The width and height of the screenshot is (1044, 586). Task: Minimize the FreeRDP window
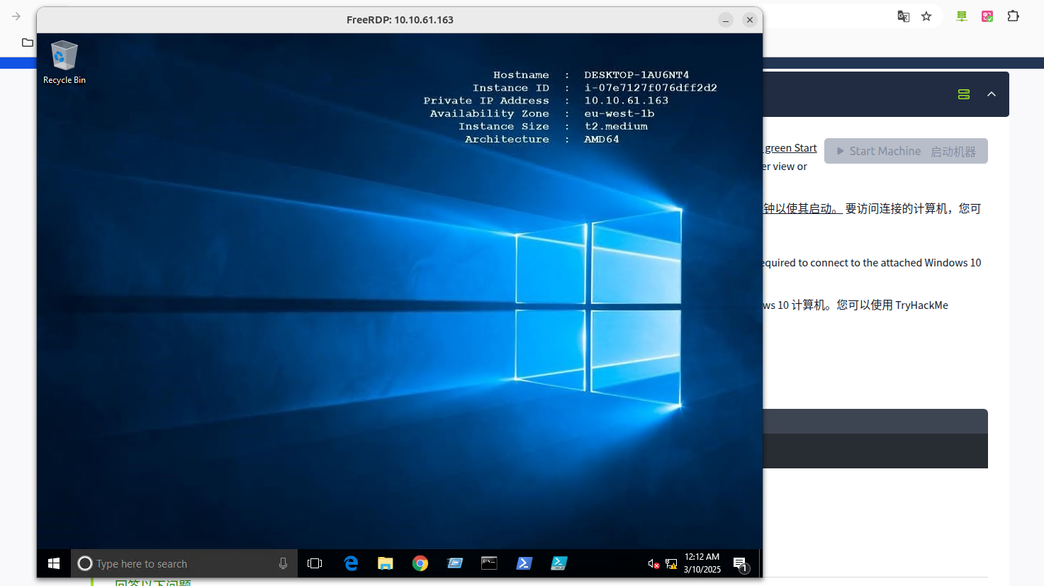coord(726,20)
